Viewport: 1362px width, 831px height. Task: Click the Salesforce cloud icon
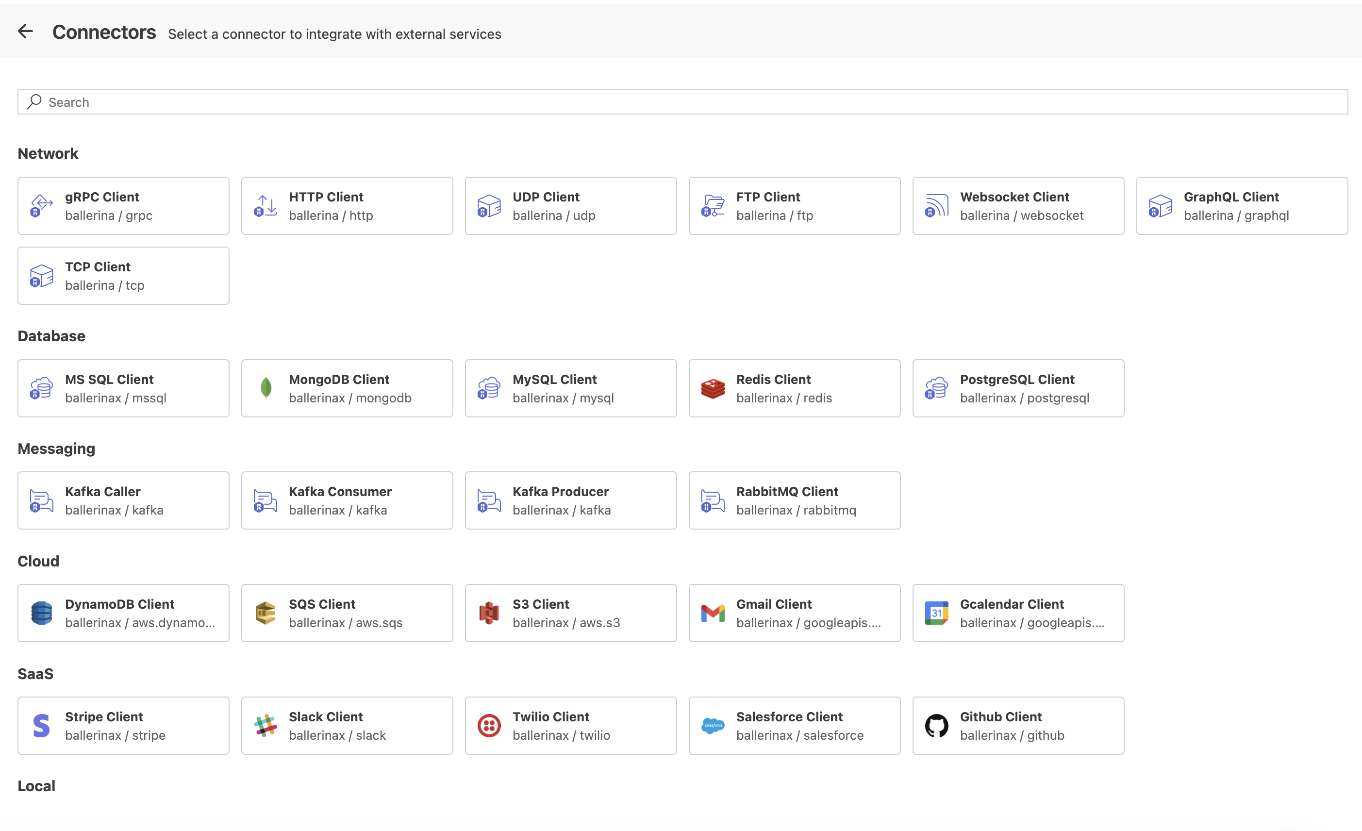713,725
